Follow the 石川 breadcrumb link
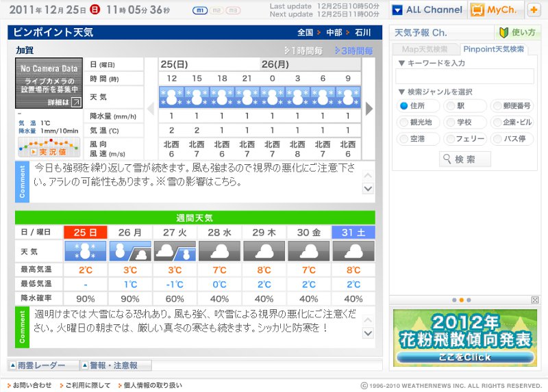Viewport: 548px width, 392px height. pyautogui.click(x=362, y=32)
